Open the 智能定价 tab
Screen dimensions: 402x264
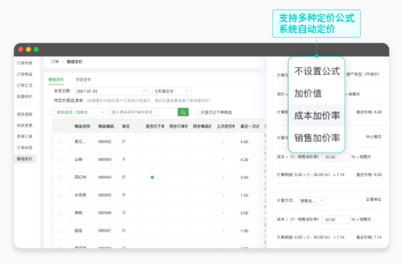click(x=56, y=79)
